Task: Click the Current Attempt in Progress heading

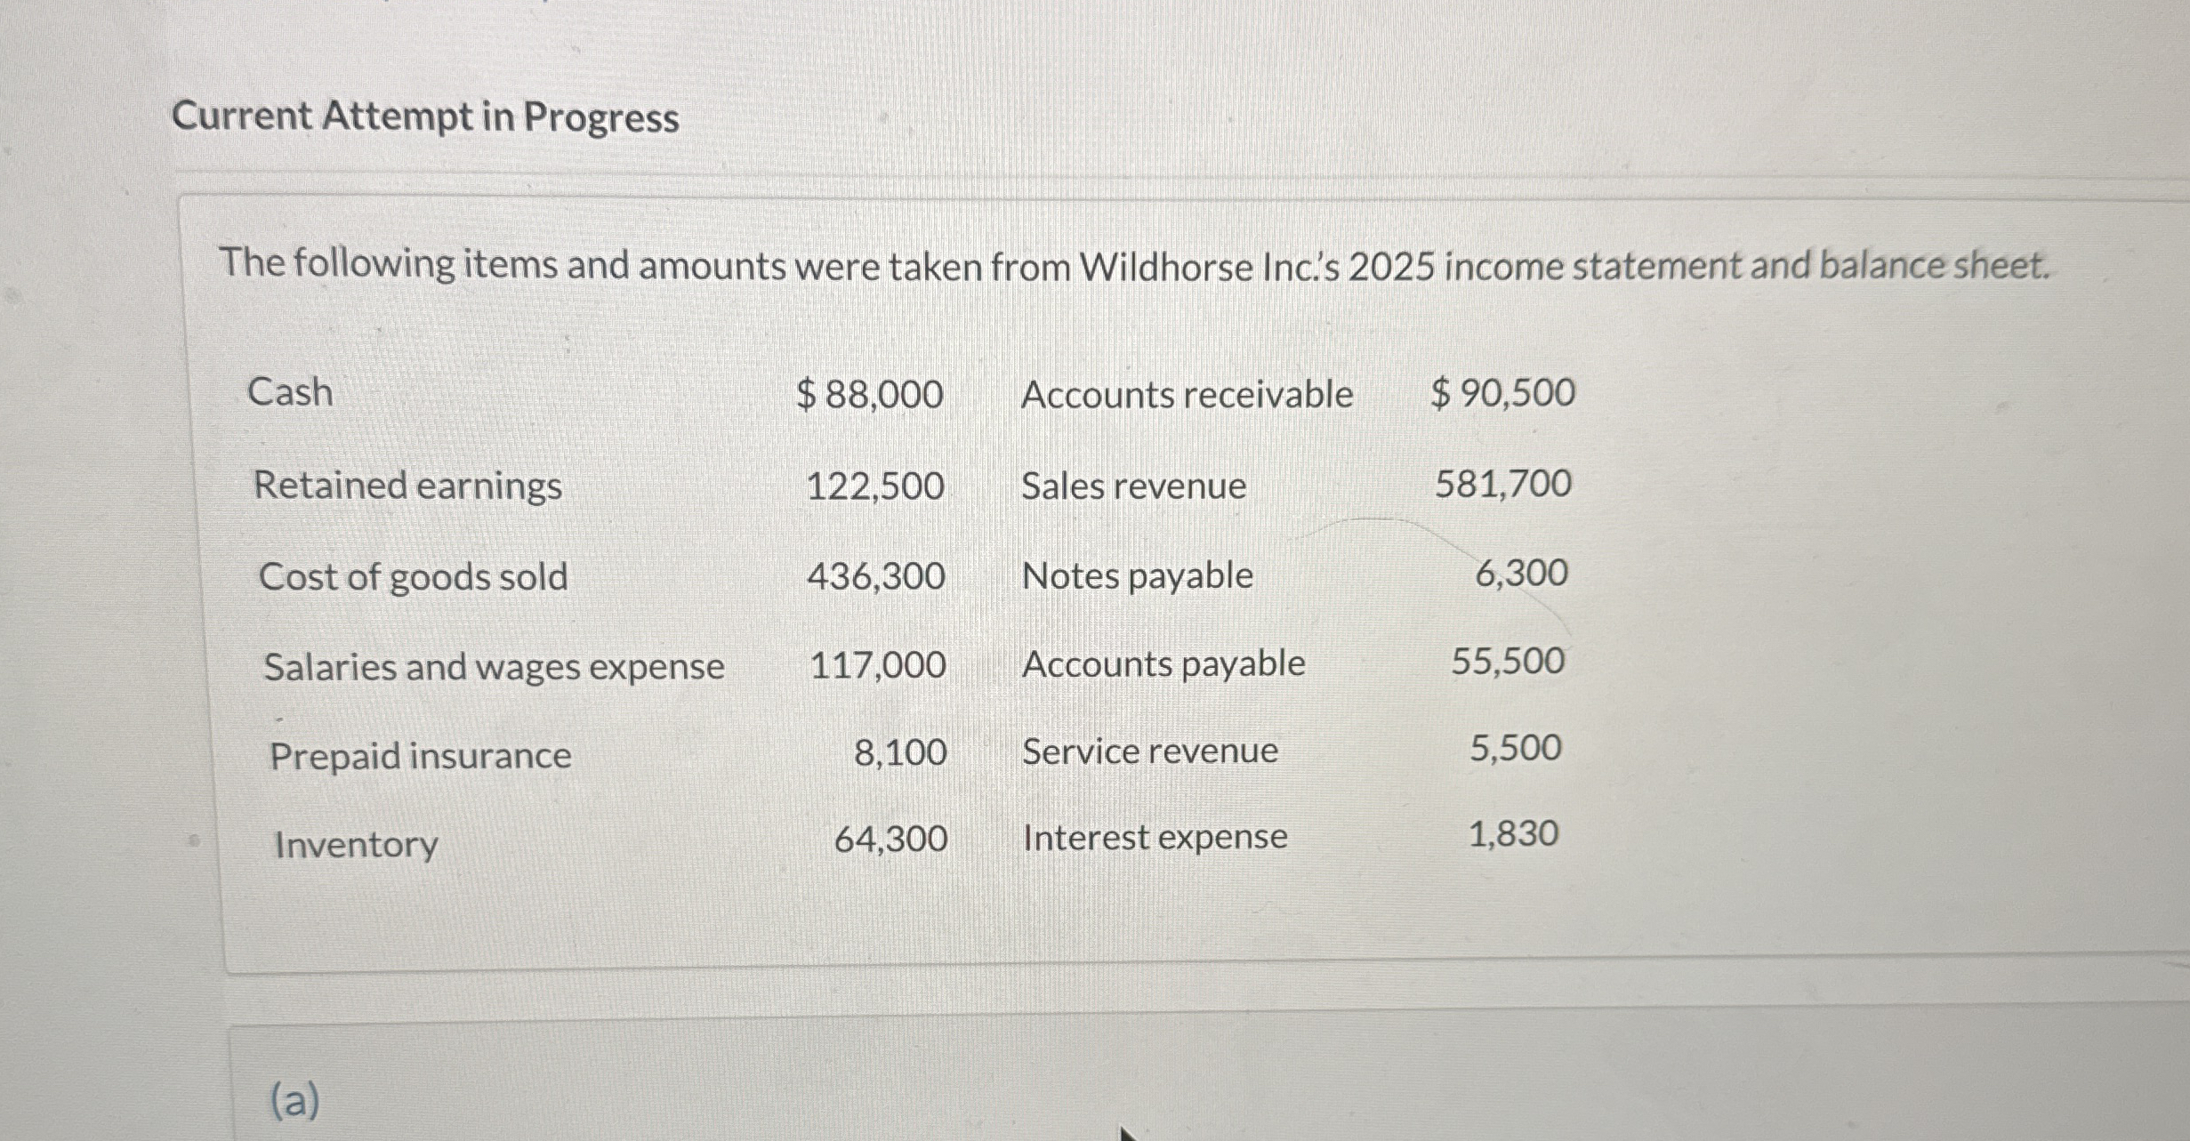Action: click(x=425, y=117)
